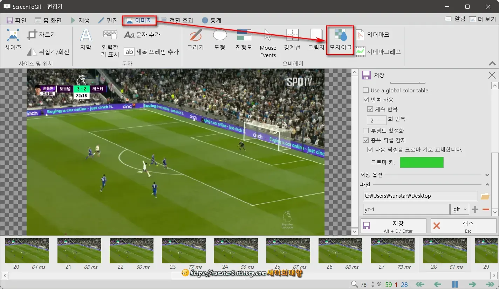
Task: Expand the 저장 옵션 section
Action: [487, 175]
